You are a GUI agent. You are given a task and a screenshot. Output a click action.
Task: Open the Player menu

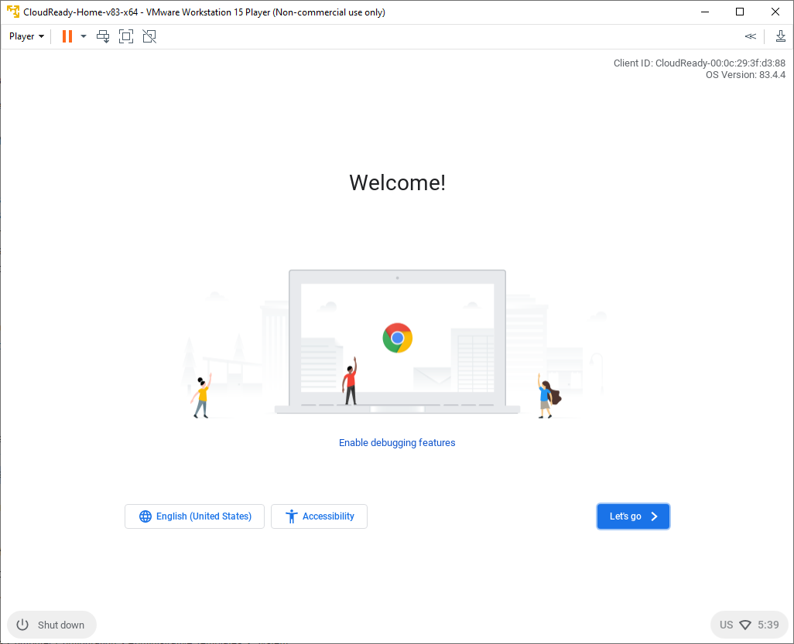pyautogui.click(x=26, y=36)
